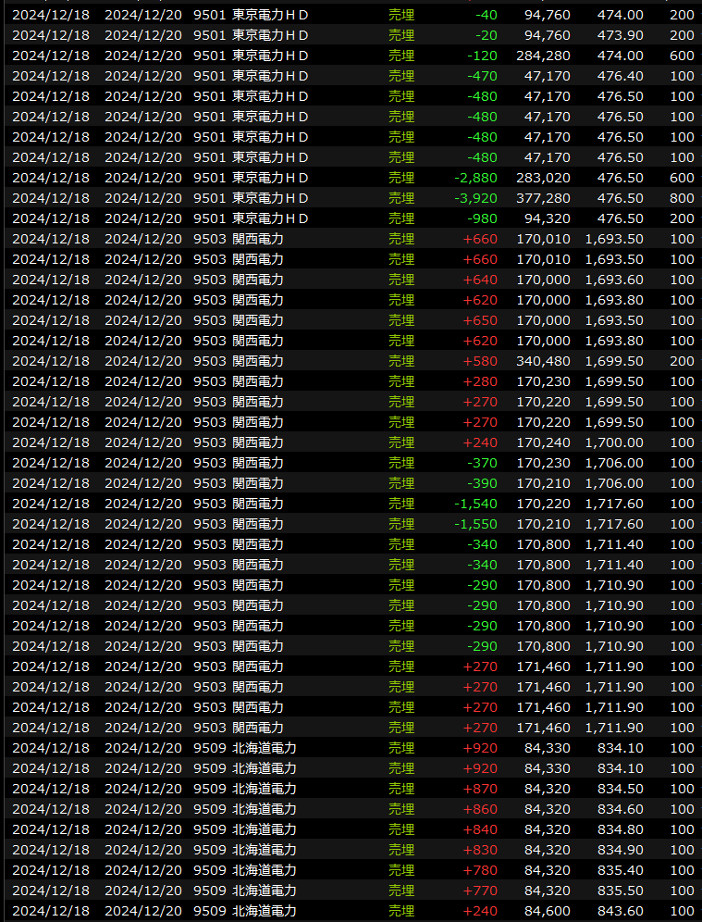
Task: Click the 1,700.00 price cell
Action: click(x=613, y=442)
